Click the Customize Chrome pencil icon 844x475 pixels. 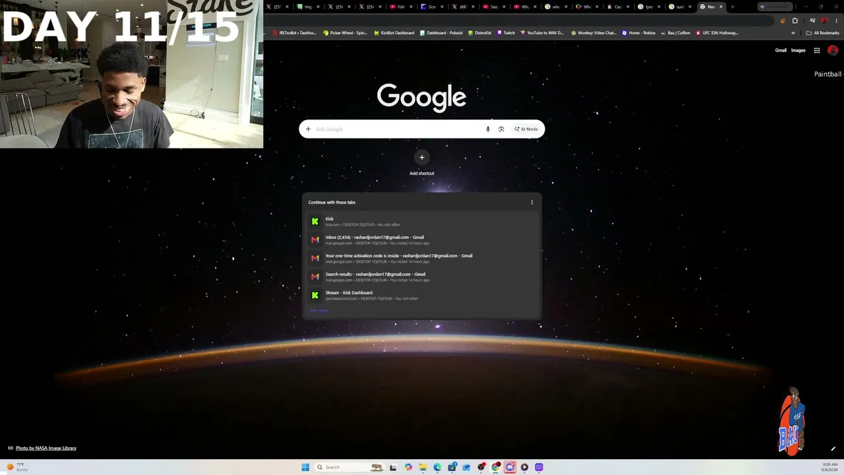tap(833, 449)
